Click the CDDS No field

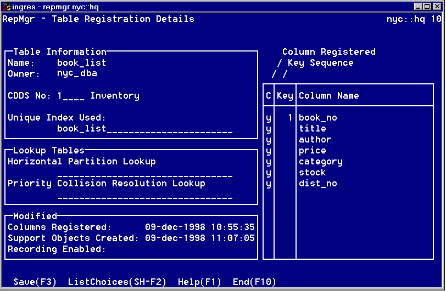[71, 96]
